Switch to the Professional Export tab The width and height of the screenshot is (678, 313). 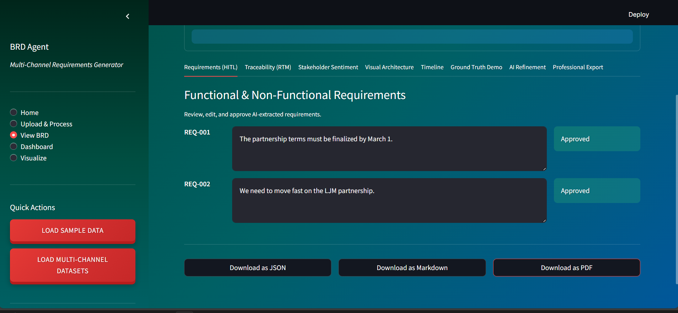(578, 67)
